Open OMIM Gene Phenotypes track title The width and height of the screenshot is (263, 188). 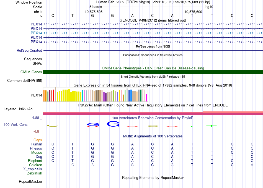153,68
